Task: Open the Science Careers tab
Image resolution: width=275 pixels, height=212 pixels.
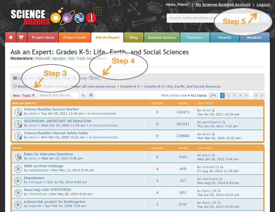Action: (162, 37)
